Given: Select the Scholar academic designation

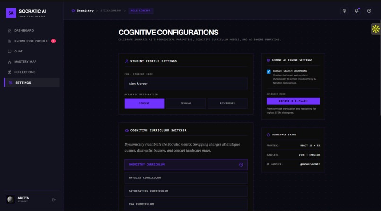Looking at the screenshot, I should pos(186,103).
